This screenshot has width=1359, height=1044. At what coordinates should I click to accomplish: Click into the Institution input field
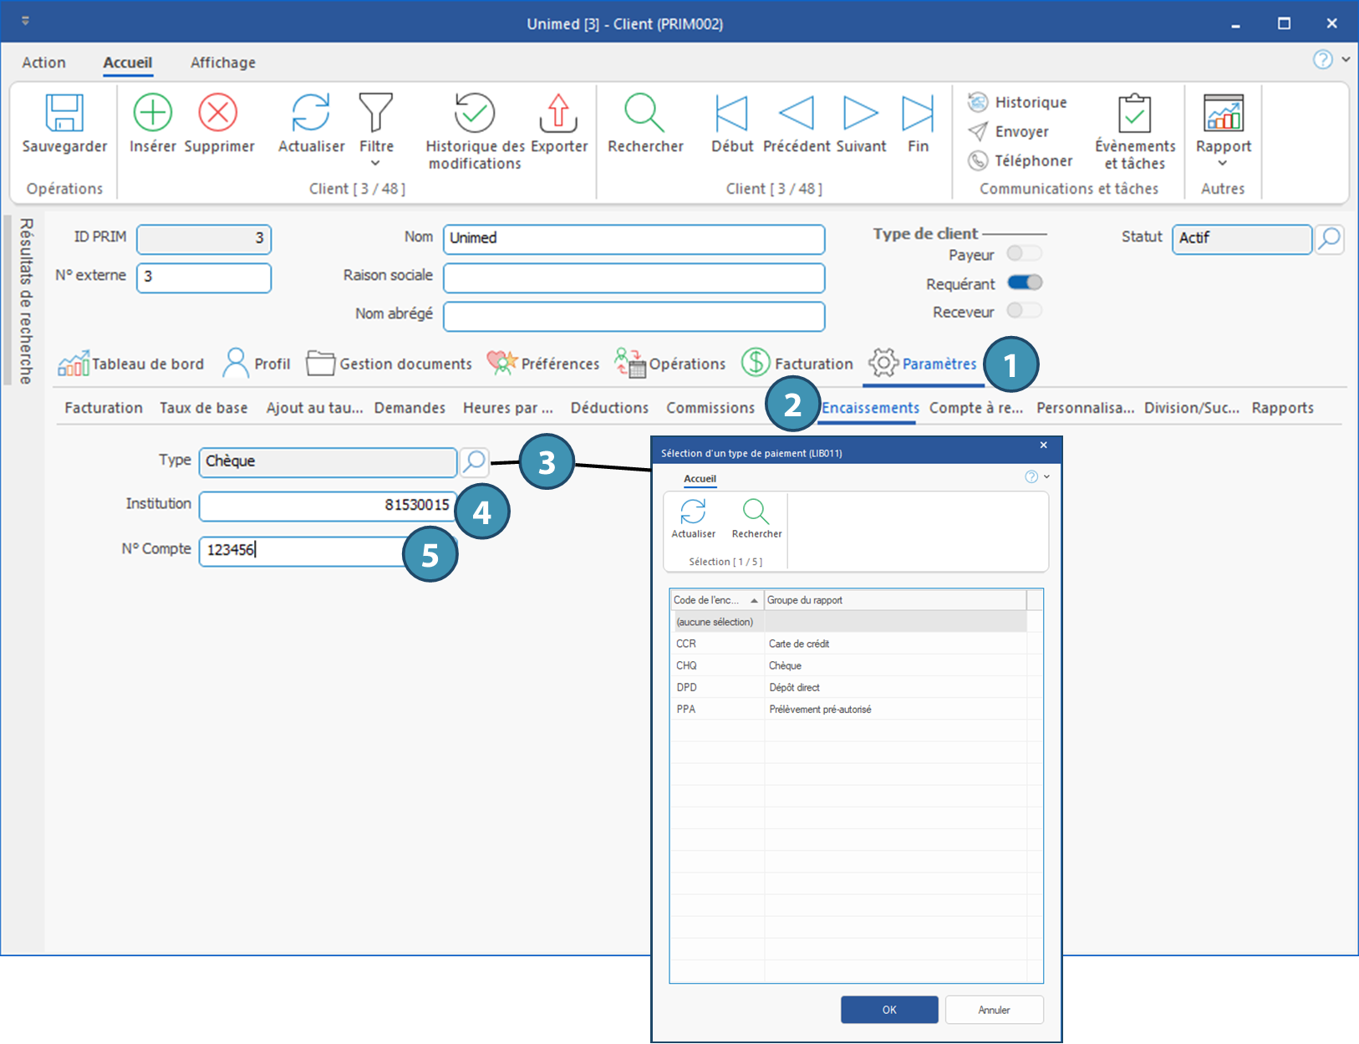pos(328,505)
